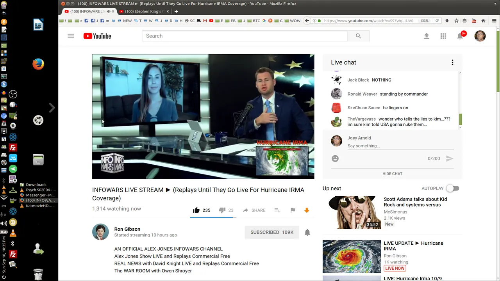Open LIVE UPDATE Hurricane IRMA title link
This screenshot has width=500, height=281.
[413, 246]
